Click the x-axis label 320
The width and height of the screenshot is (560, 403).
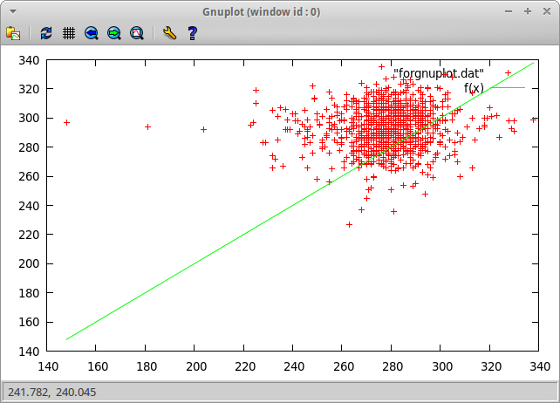click(x=491, y=366)
